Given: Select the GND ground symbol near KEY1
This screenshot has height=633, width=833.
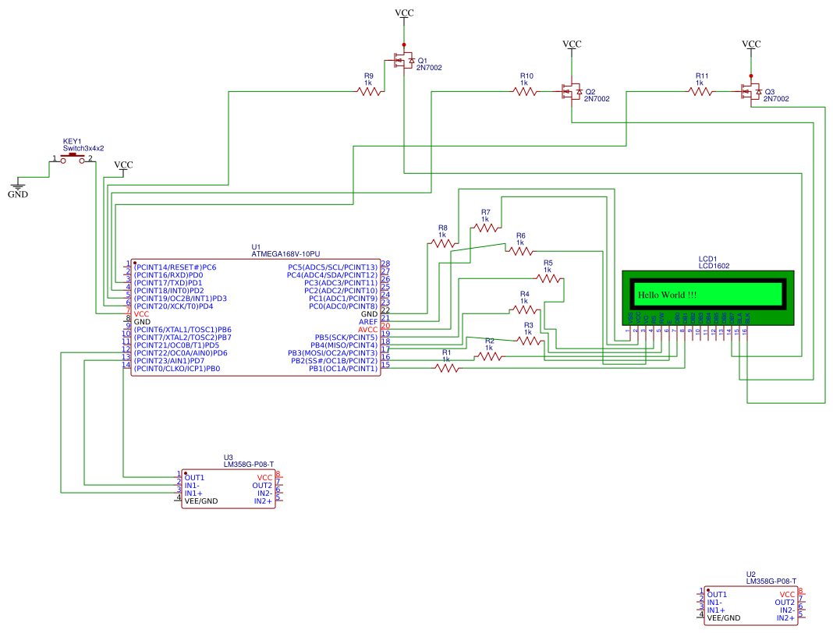Looking at the screenshot, I should click(17, 189).
